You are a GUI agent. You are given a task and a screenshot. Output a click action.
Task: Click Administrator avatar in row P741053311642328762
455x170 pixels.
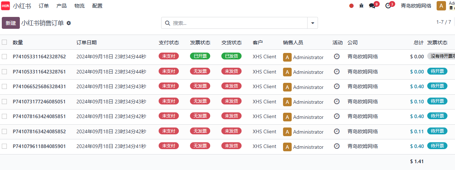(x=287, y=57)
